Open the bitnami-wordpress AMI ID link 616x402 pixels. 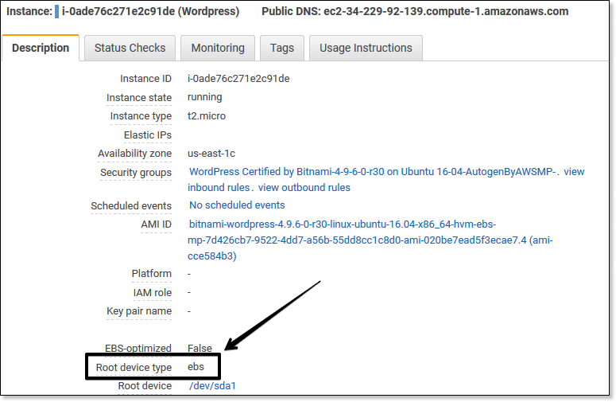coord(370,240)
